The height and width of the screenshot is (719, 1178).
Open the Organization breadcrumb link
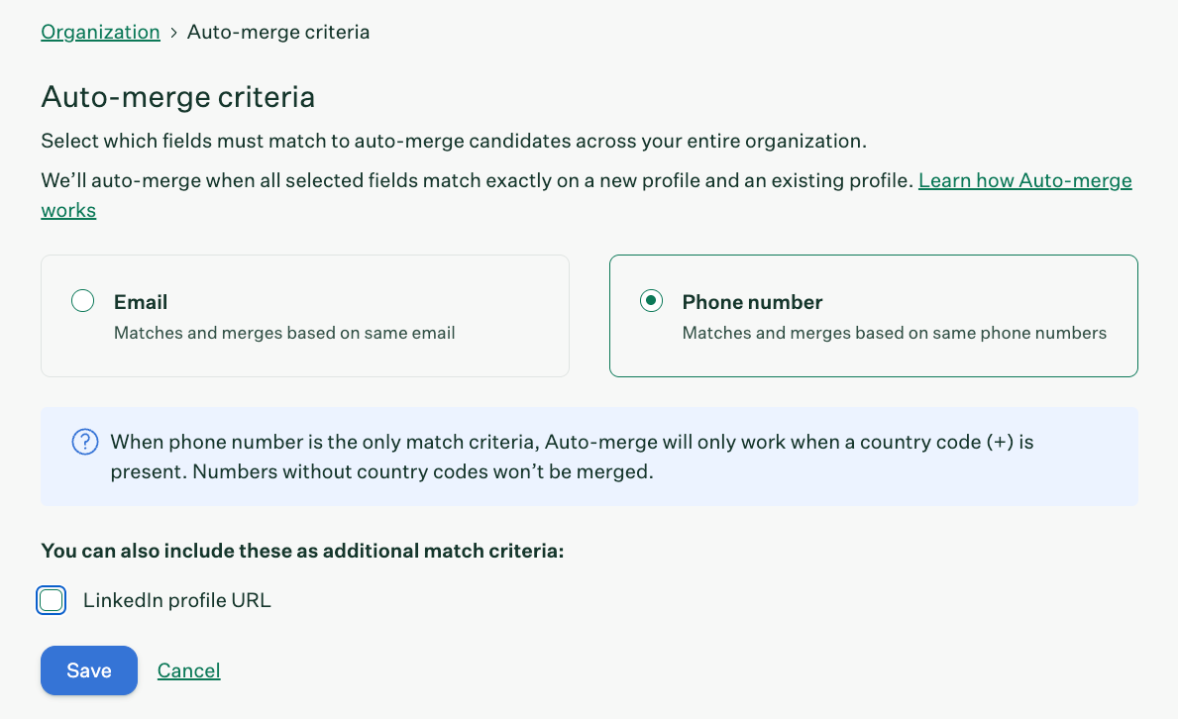click(100, 32)
